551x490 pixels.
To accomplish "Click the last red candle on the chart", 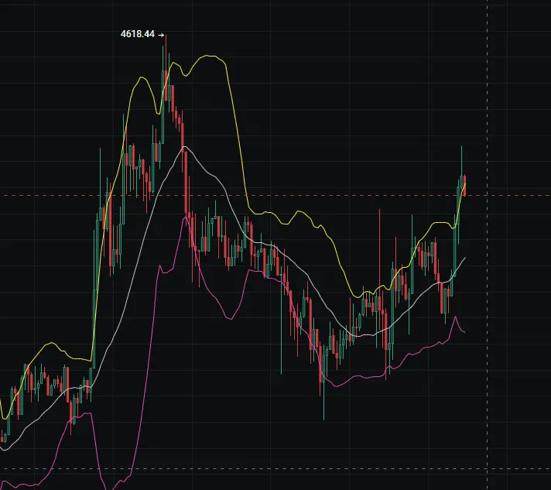I will (x=464, y=185).
